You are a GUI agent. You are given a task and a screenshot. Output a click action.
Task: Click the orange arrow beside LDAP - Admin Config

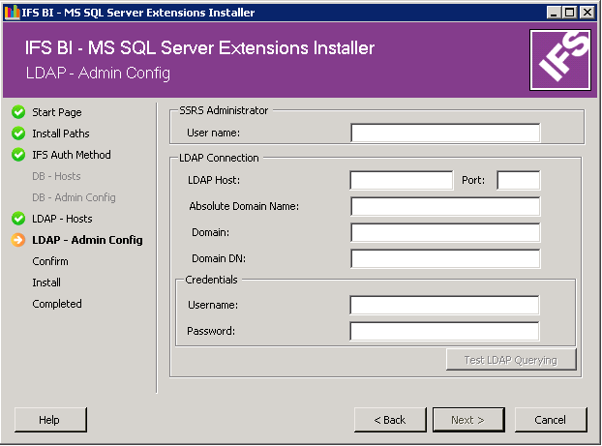[x=18, y=240]
